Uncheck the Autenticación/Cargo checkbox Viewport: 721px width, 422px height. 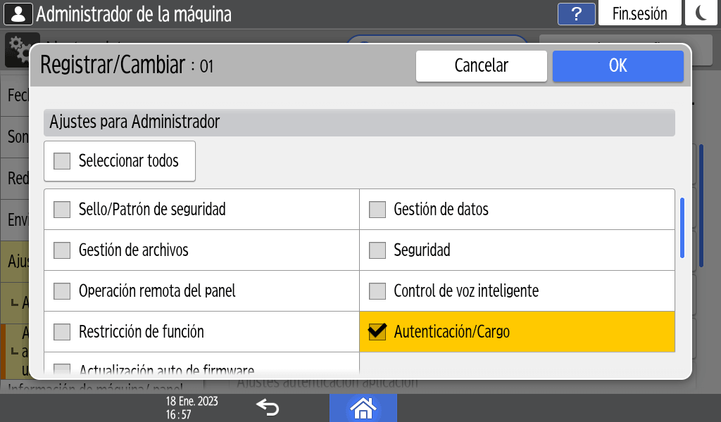click(377, 331)
